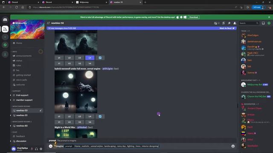Mute microphone in user panel

click(32, 149)
